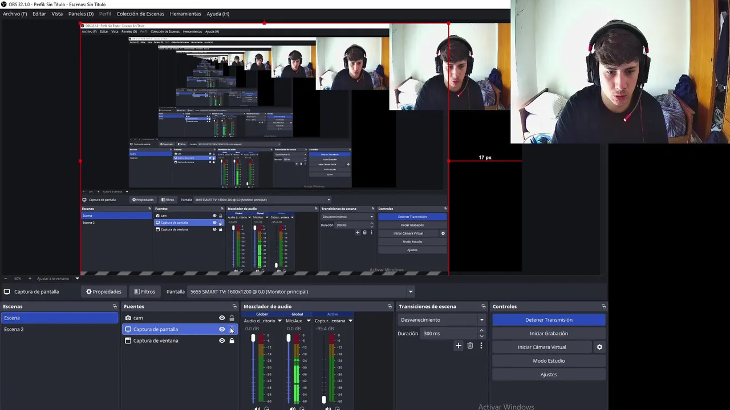Open the Herramientas menu
This screenshot has width=730, height=410.
pyautogui.click(x=185, y=14)
